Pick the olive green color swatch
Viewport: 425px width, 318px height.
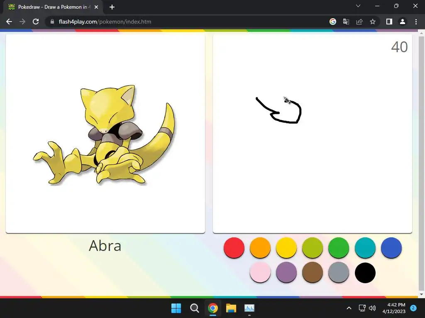click(x=313, y=248)
